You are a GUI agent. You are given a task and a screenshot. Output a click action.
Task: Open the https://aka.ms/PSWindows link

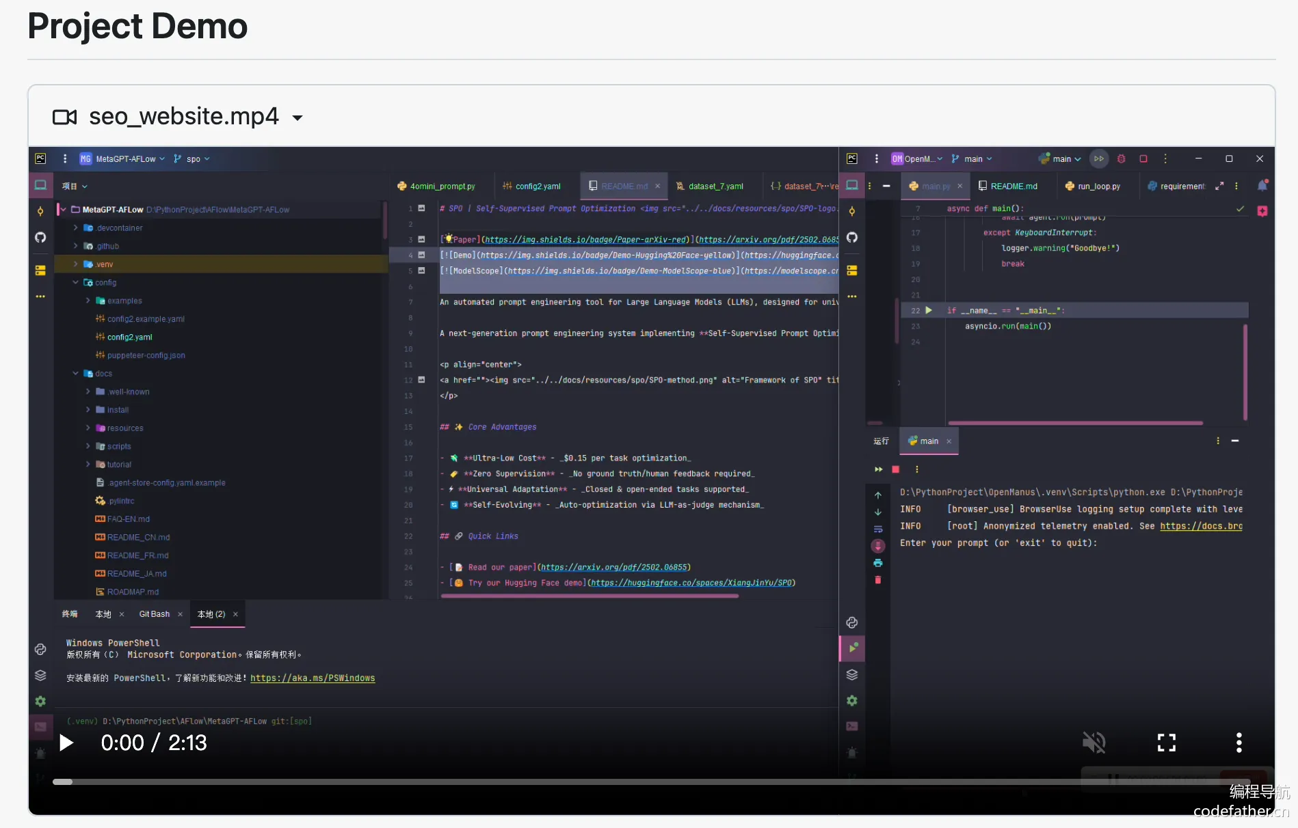click(x=313, y=678)
